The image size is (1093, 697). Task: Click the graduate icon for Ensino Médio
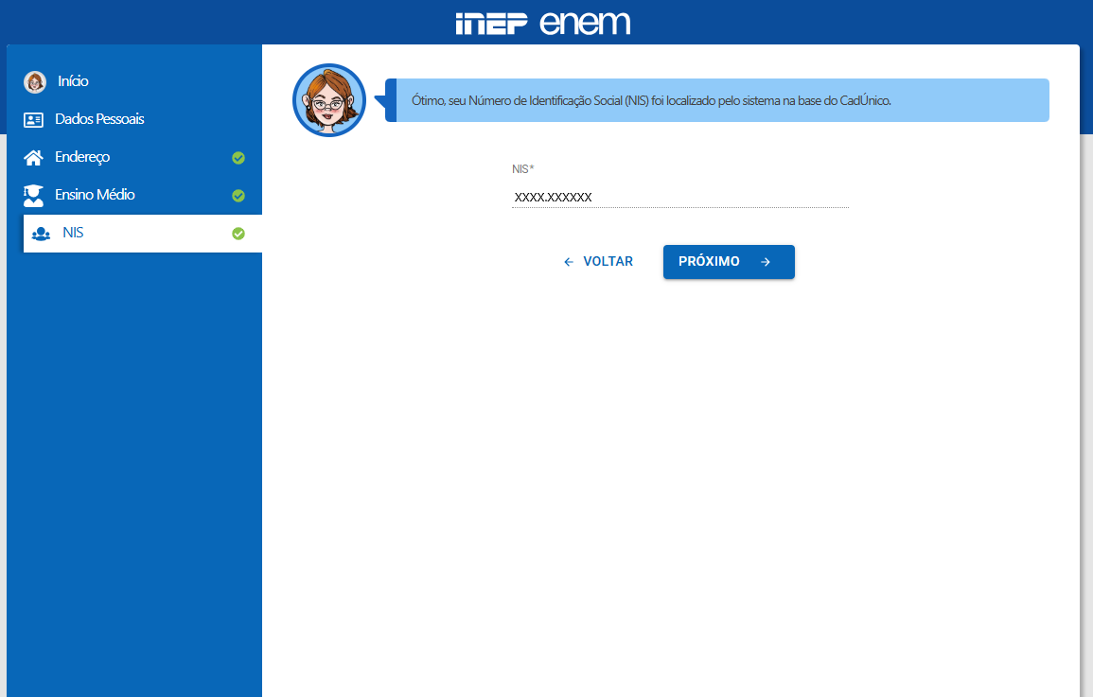pyautogui.click(x=33, y=196)
